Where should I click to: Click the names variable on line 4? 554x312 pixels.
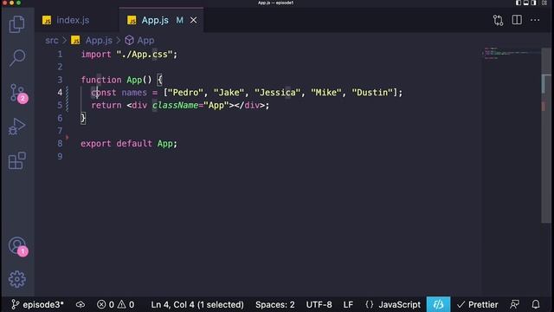point(134,93)
